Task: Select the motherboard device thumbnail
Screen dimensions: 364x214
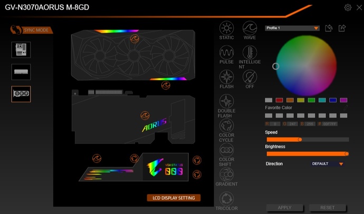Action: 21,50
